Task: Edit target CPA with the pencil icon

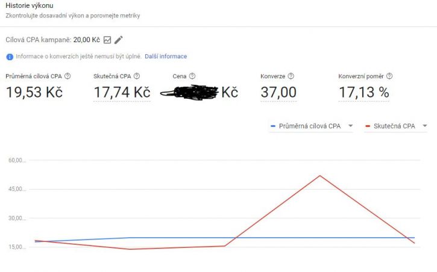Action: (119, 40)
